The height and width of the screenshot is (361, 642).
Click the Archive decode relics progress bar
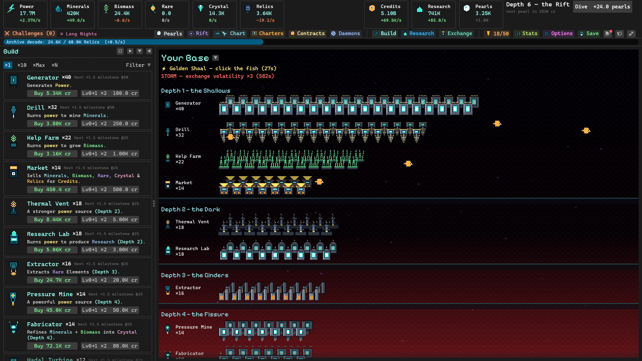321,42
